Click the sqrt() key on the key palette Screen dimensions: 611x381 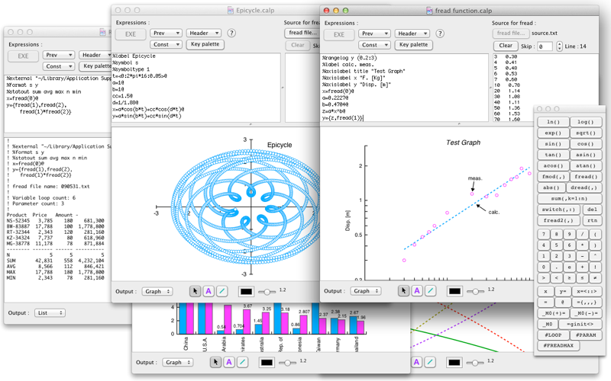click(x=586, y=133)
